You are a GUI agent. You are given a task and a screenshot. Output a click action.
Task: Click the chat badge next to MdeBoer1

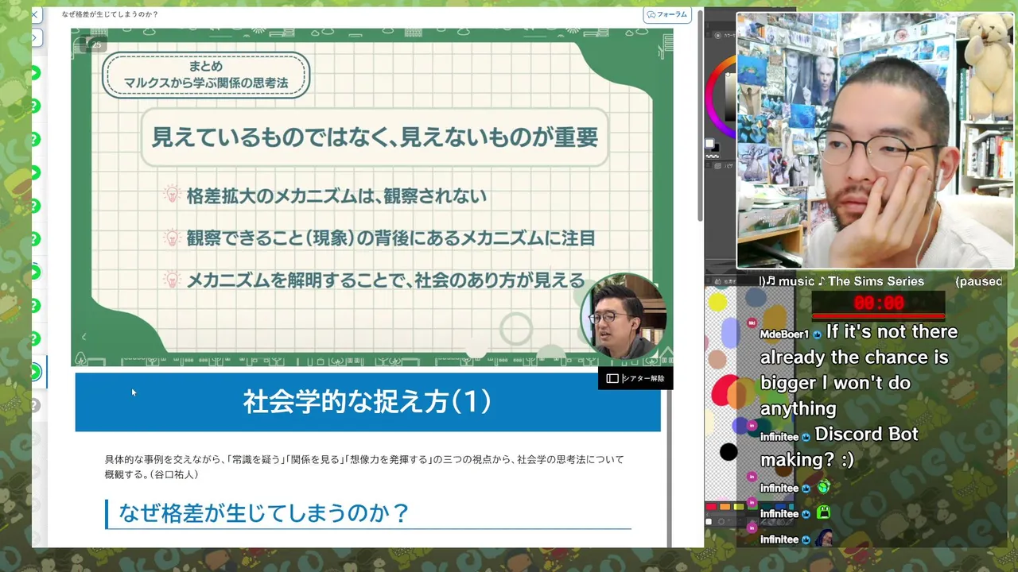[x=817, y=334]
